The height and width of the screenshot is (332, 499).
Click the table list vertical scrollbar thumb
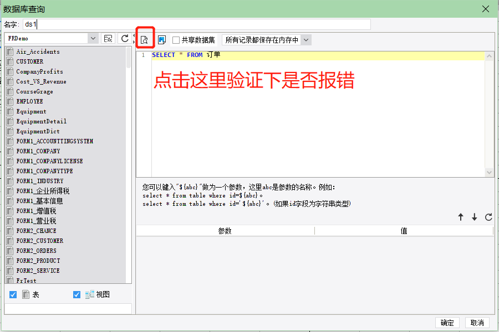click(x=129, y=58)
